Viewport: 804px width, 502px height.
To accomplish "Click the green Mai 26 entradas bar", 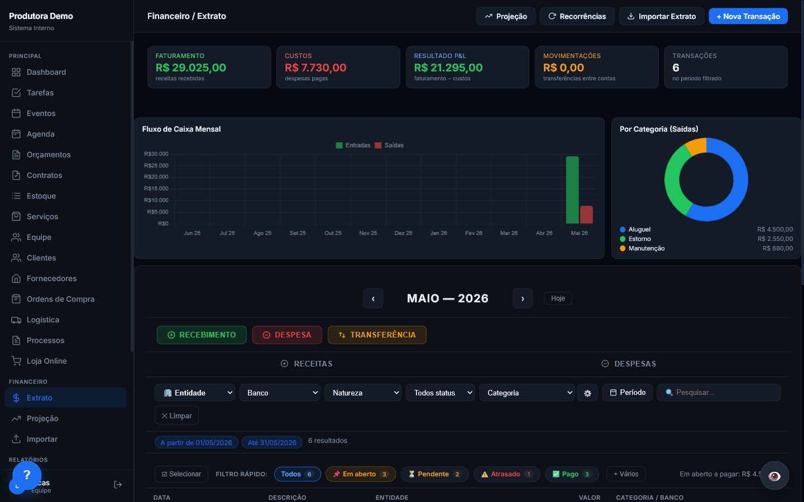I will coord(572,190).
